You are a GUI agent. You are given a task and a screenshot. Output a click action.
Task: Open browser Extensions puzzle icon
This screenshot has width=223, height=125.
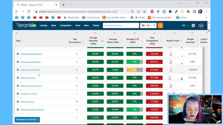(x=188, y=11)
